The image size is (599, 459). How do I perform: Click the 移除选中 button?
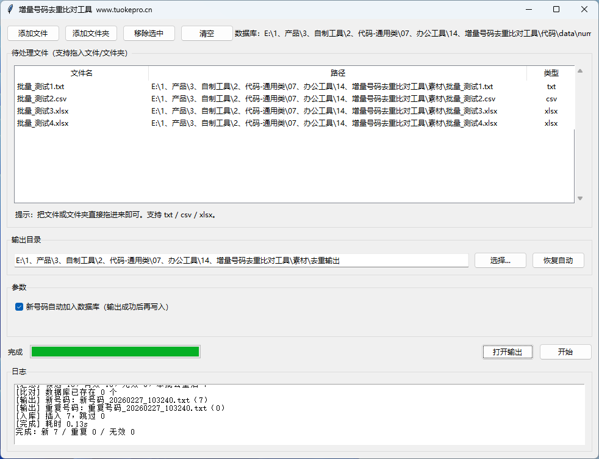(x=149, y=33)
